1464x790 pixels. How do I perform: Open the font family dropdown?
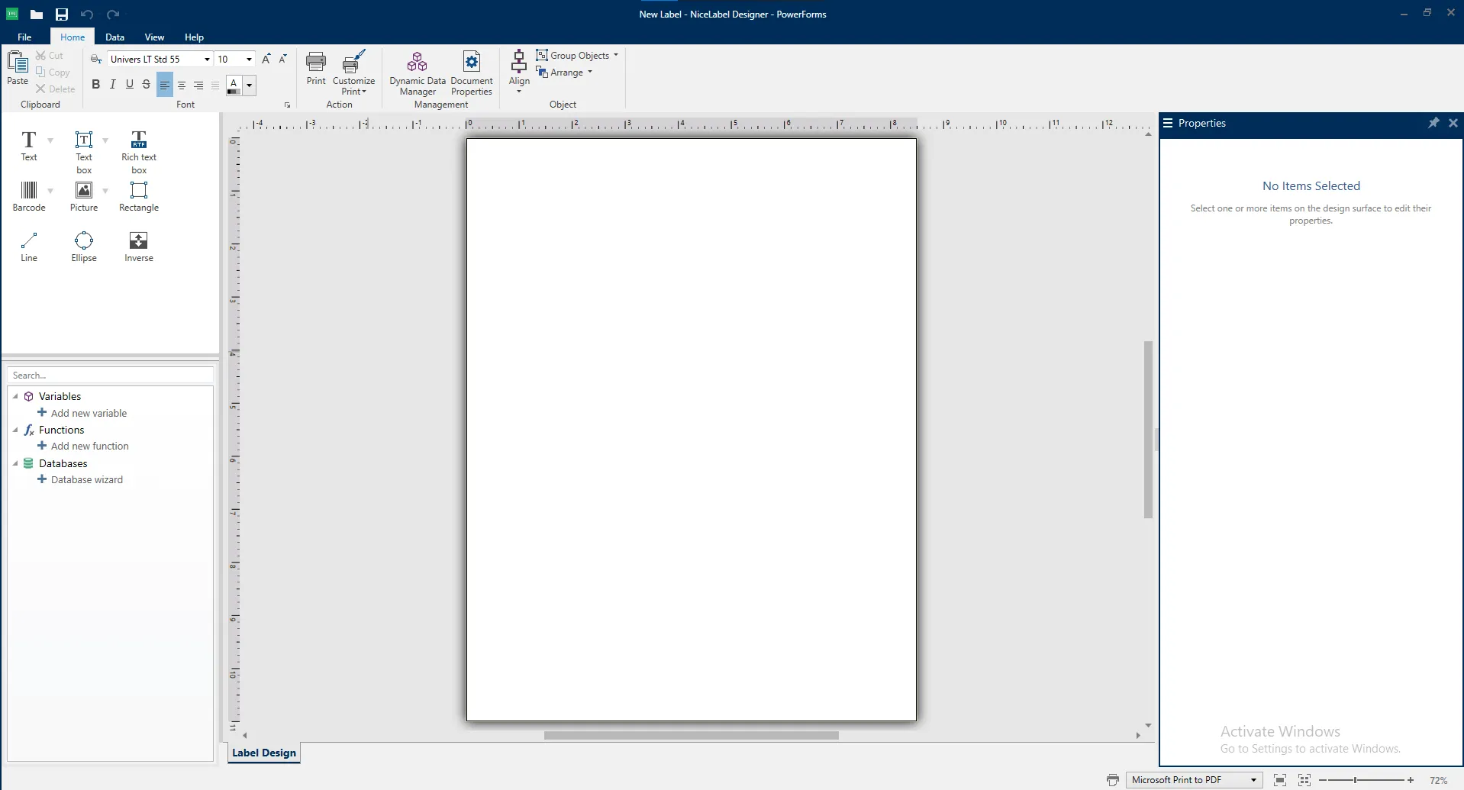pos(207,60)
